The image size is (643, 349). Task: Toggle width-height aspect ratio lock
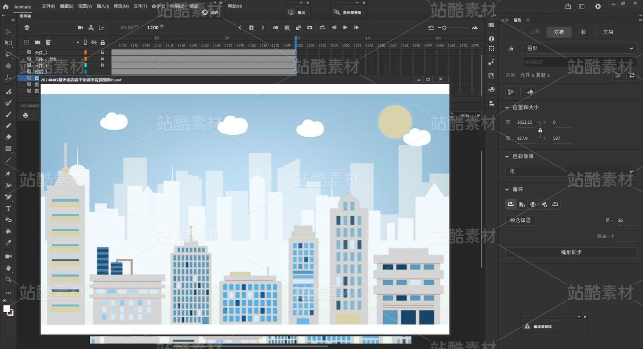[x=540, y=130]
